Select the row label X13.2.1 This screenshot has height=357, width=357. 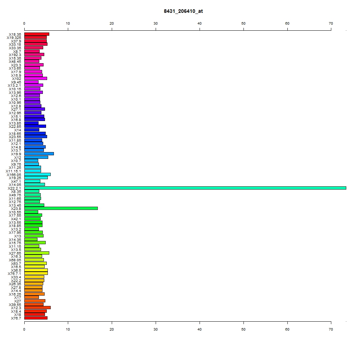[14, 86]
